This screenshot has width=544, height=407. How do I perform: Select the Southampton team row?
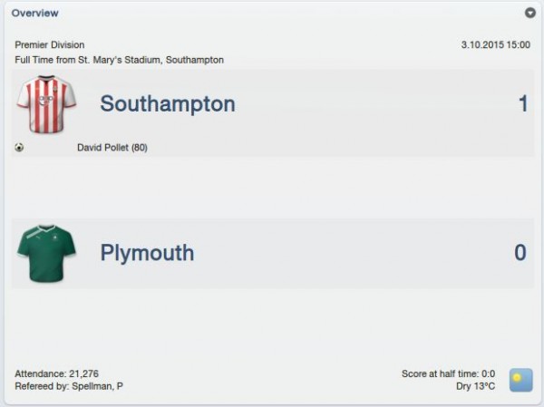273,113
